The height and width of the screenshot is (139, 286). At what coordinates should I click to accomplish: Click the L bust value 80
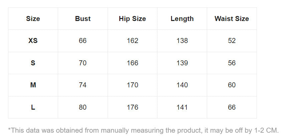[83, 107]
